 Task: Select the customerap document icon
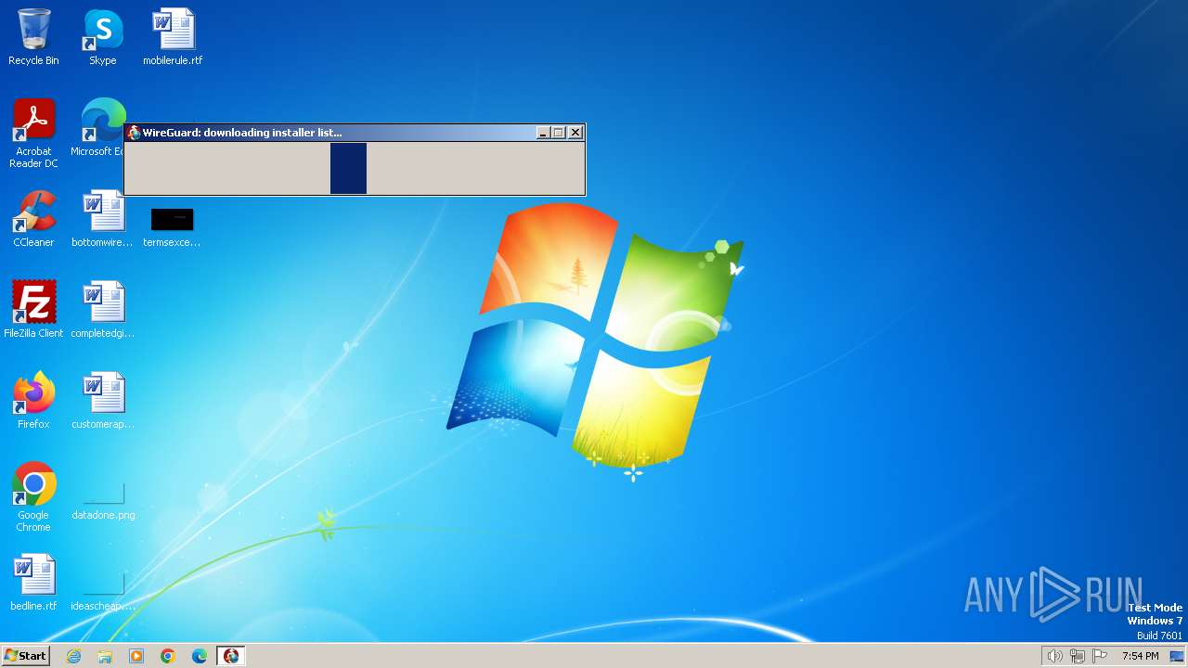(x=103, y=401)
